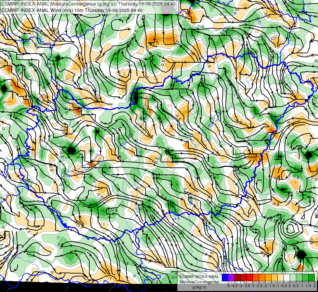Click the MoistureConvergence title line at top
This screenshot has width=318, height=292.
tap(88, 4)
